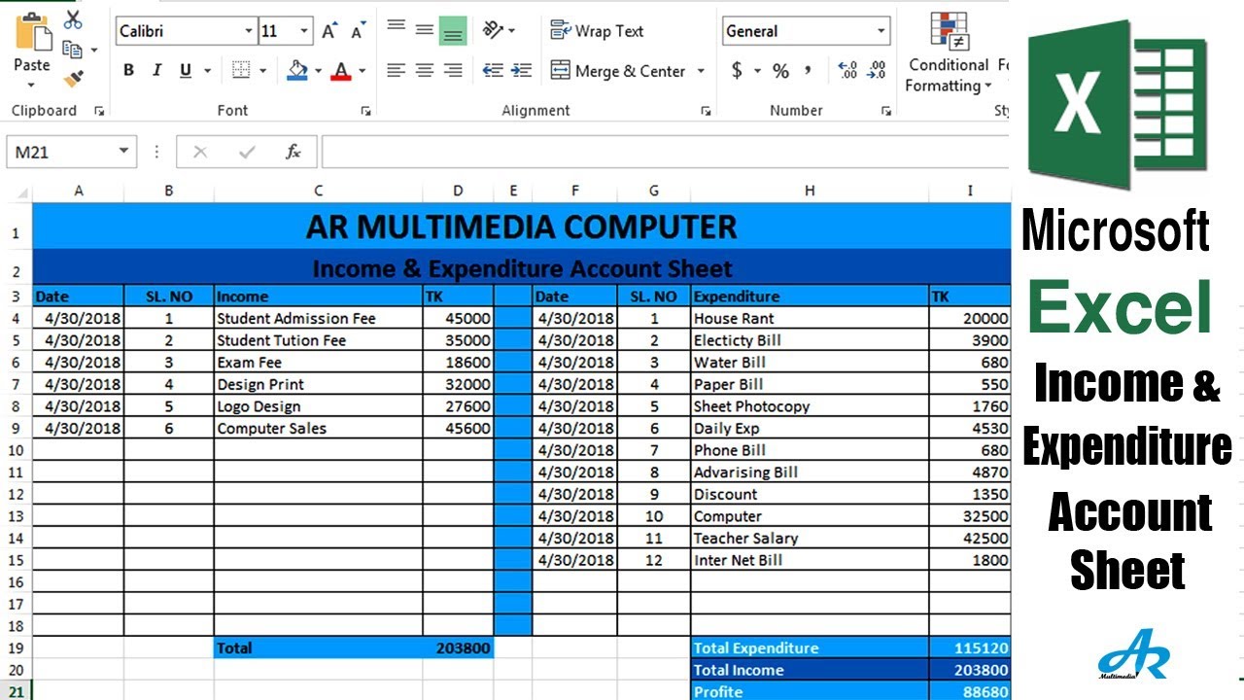
Task: Click the Paste clipboard icon
Action: 32,34
